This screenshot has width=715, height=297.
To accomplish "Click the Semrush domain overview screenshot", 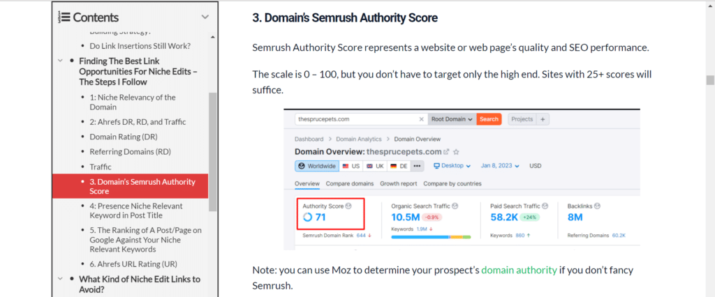I will click(462, 179).
